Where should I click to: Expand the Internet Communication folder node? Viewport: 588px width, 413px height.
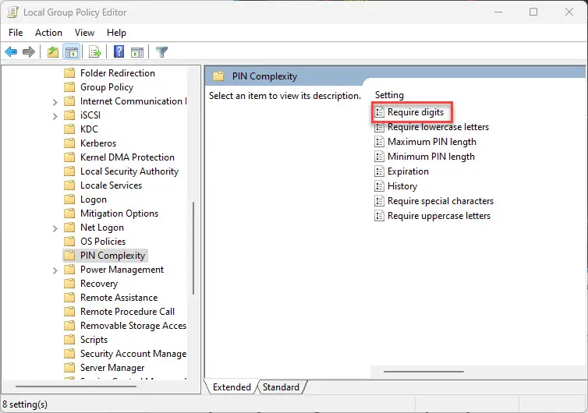(x=55, y=102)
